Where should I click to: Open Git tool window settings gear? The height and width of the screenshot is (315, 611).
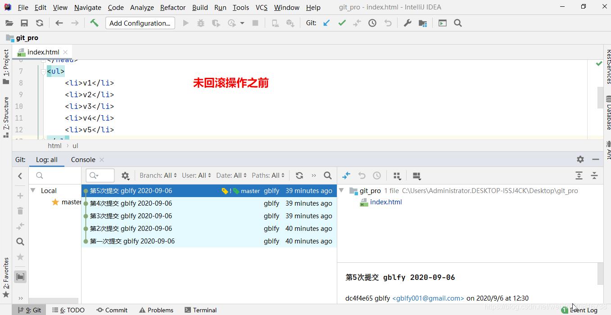(580, 159)
